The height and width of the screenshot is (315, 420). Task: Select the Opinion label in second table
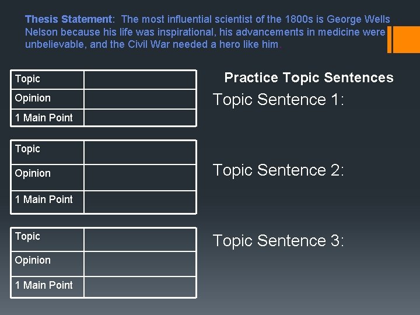pos(33,173)
